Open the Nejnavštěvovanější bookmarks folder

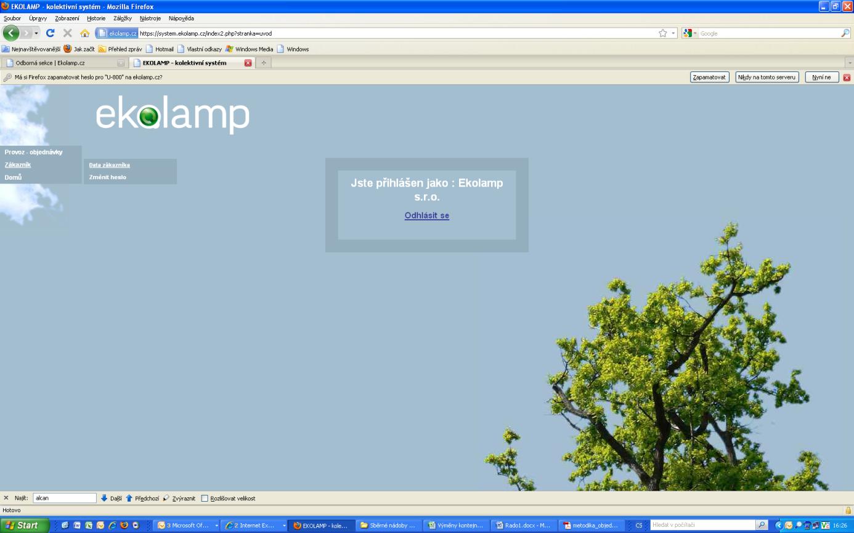tap(31, 49)
